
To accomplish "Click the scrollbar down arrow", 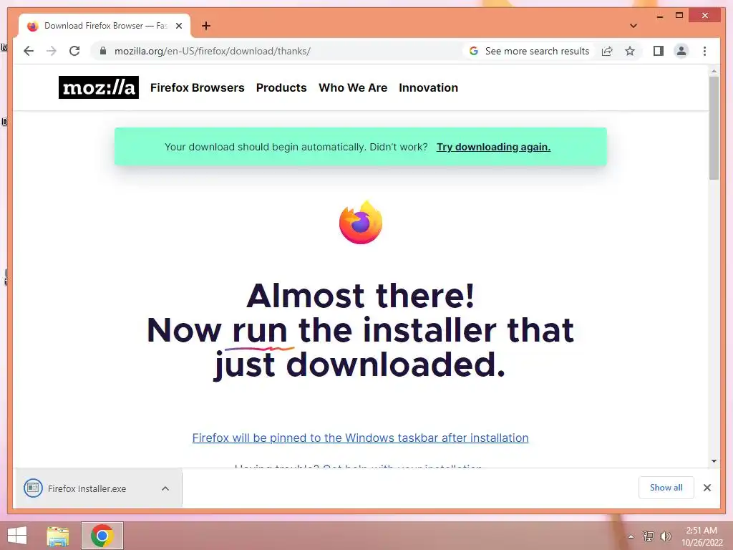I will pyautogui.click(x=714, y=461).
